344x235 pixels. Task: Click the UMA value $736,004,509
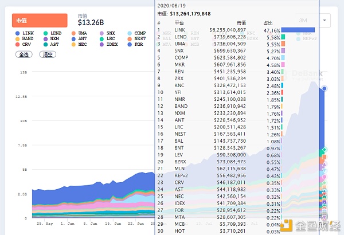[x=230, y=44]
